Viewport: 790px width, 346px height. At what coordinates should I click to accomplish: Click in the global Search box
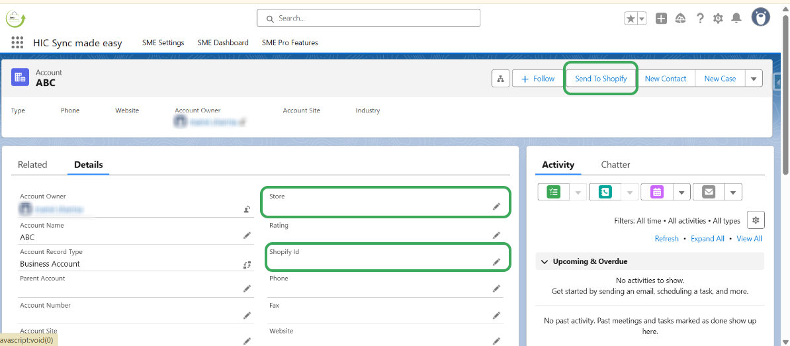click(369, 18)
